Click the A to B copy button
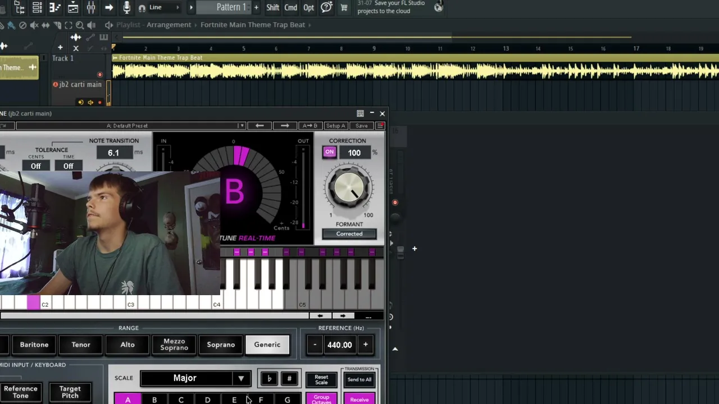Screen dimensions: 719x404 (x=310, y=126)
